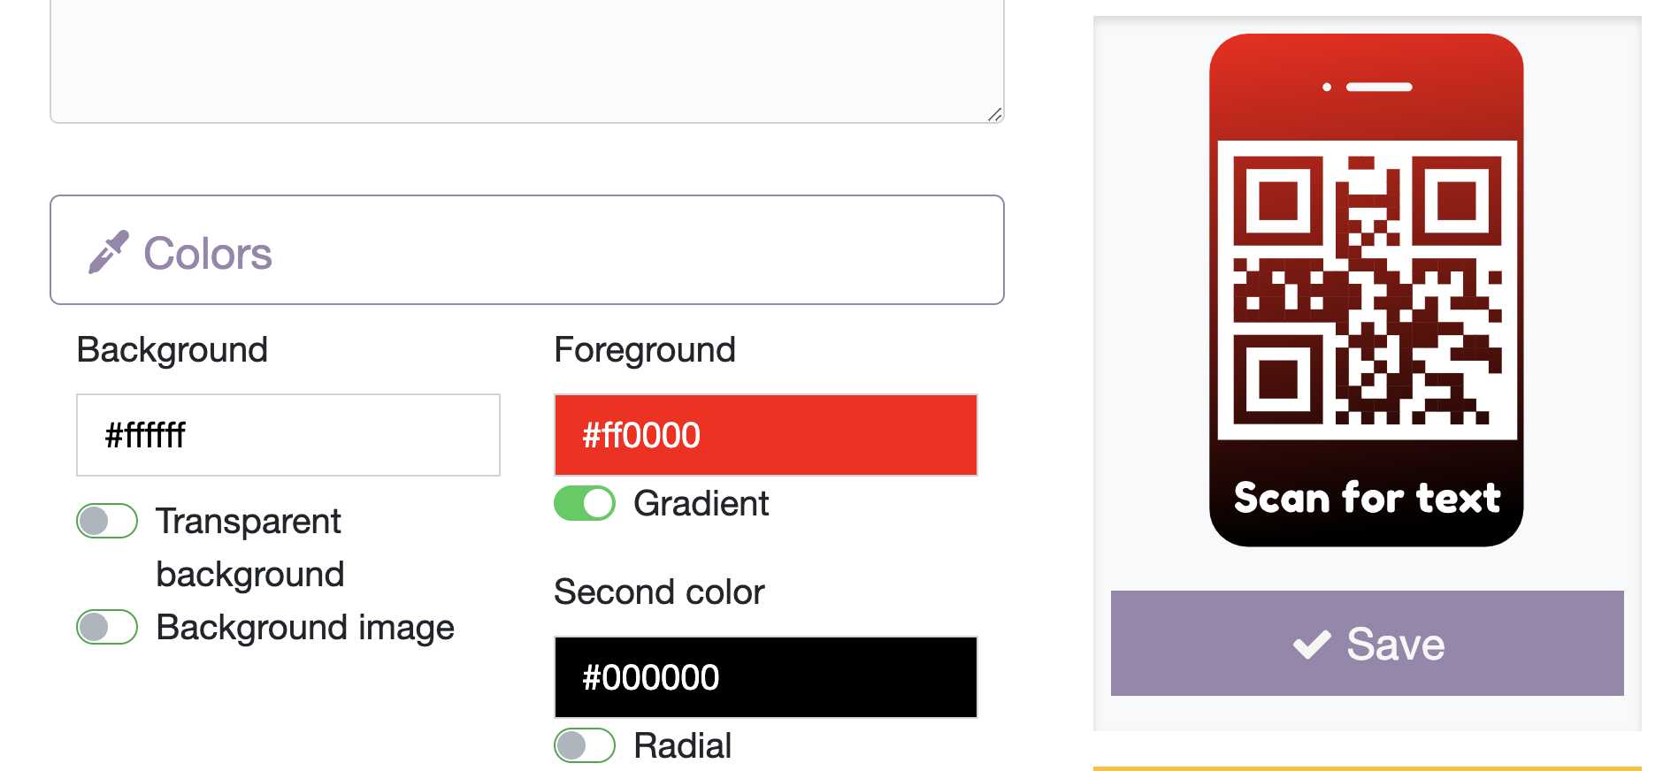Click the Background label
Screen dimensions: 1663x771
point(172,348)
